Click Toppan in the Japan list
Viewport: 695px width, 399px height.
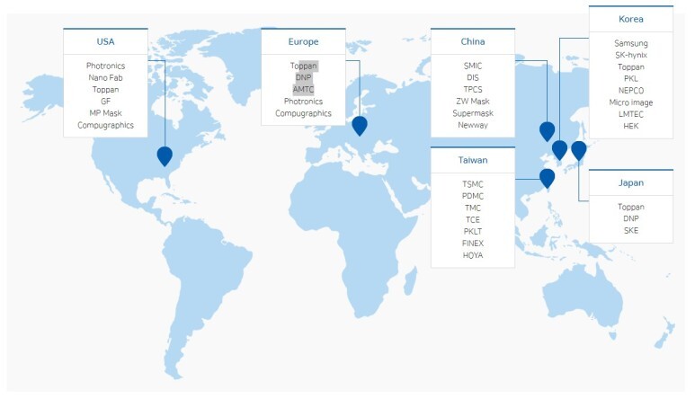click(631, 208)
